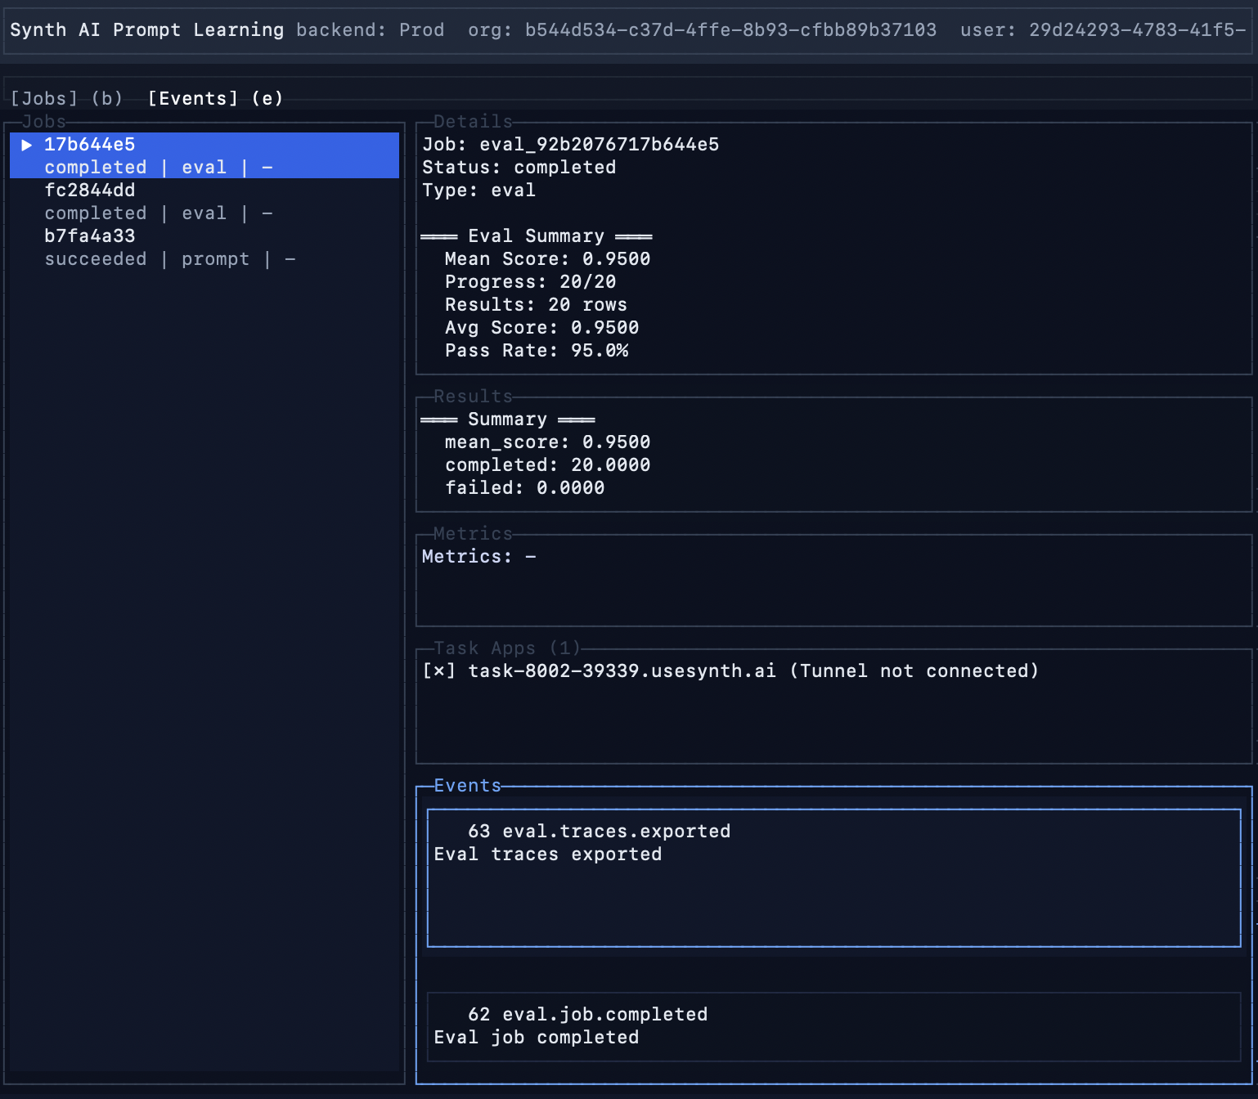This screenshot has height=1099, width=1258.
Task: Click the 'Progress: 20/20' line
Action: point(531,281)
